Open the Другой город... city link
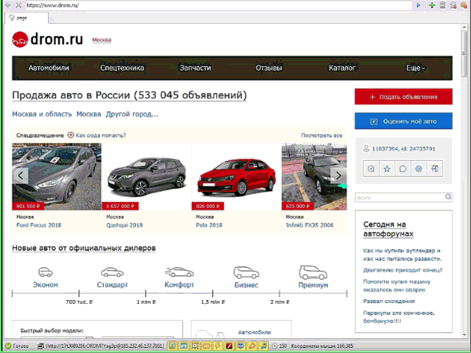471x353 pixels. [132, 114]
